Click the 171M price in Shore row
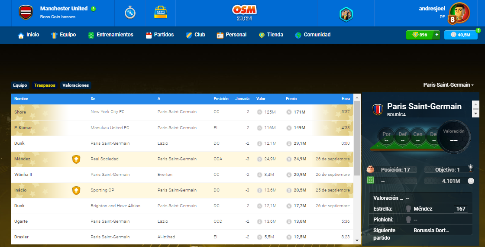The width and height of the screenshot is (485, 247). tap(299, 112)
